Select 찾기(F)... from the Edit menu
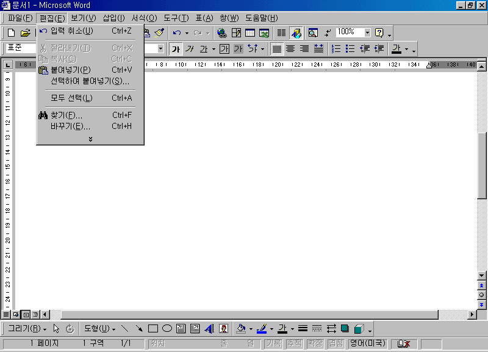Viewport: 488px width, 352px height. 90,115
